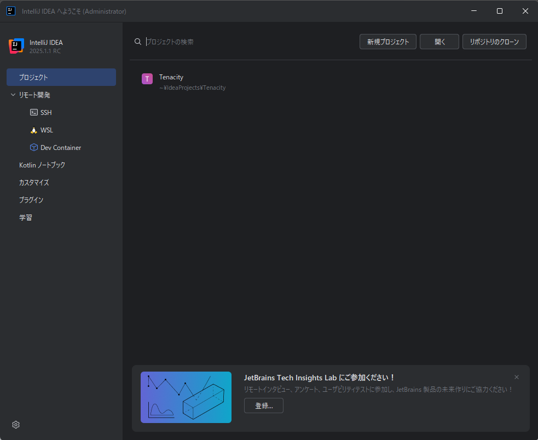538x440 pixels.
Task: Open the Tenacity project name
Action: pos(171,77)
